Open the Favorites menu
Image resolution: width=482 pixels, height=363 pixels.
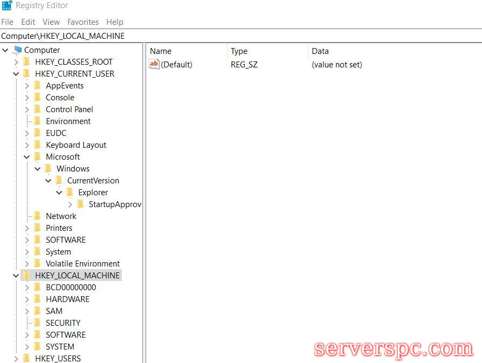82,22
